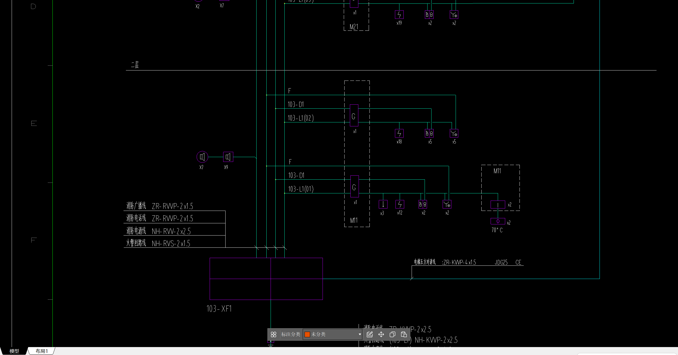
Task: Click the circular speaker symbol labeled X7
Action: pos(202,157)
